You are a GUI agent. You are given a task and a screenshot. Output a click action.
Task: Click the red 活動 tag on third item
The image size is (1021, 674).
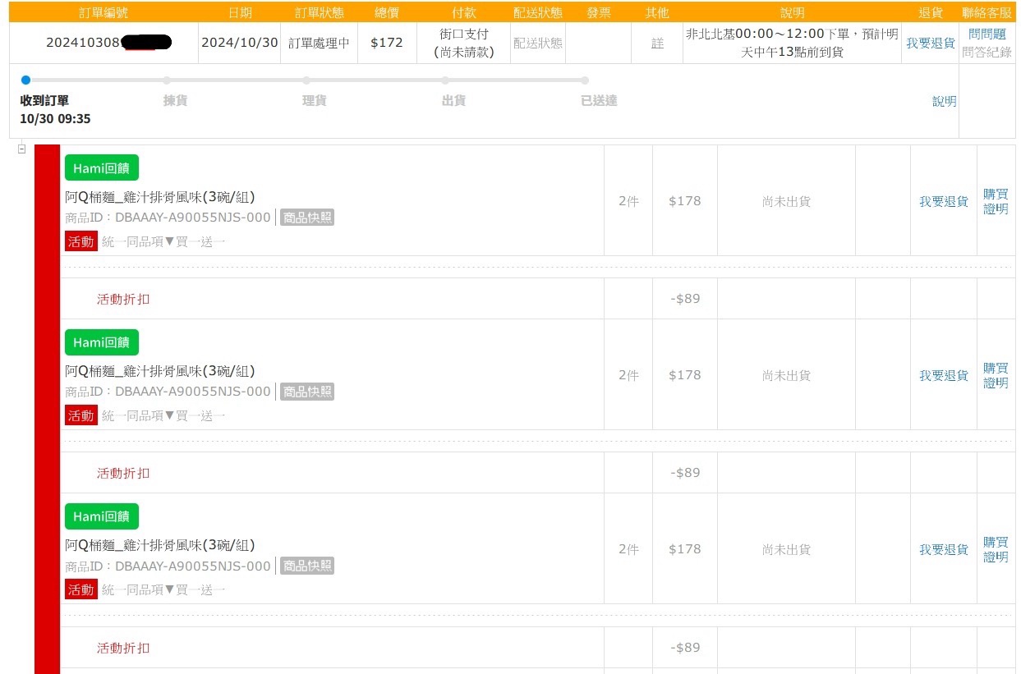tap(80, 589)
